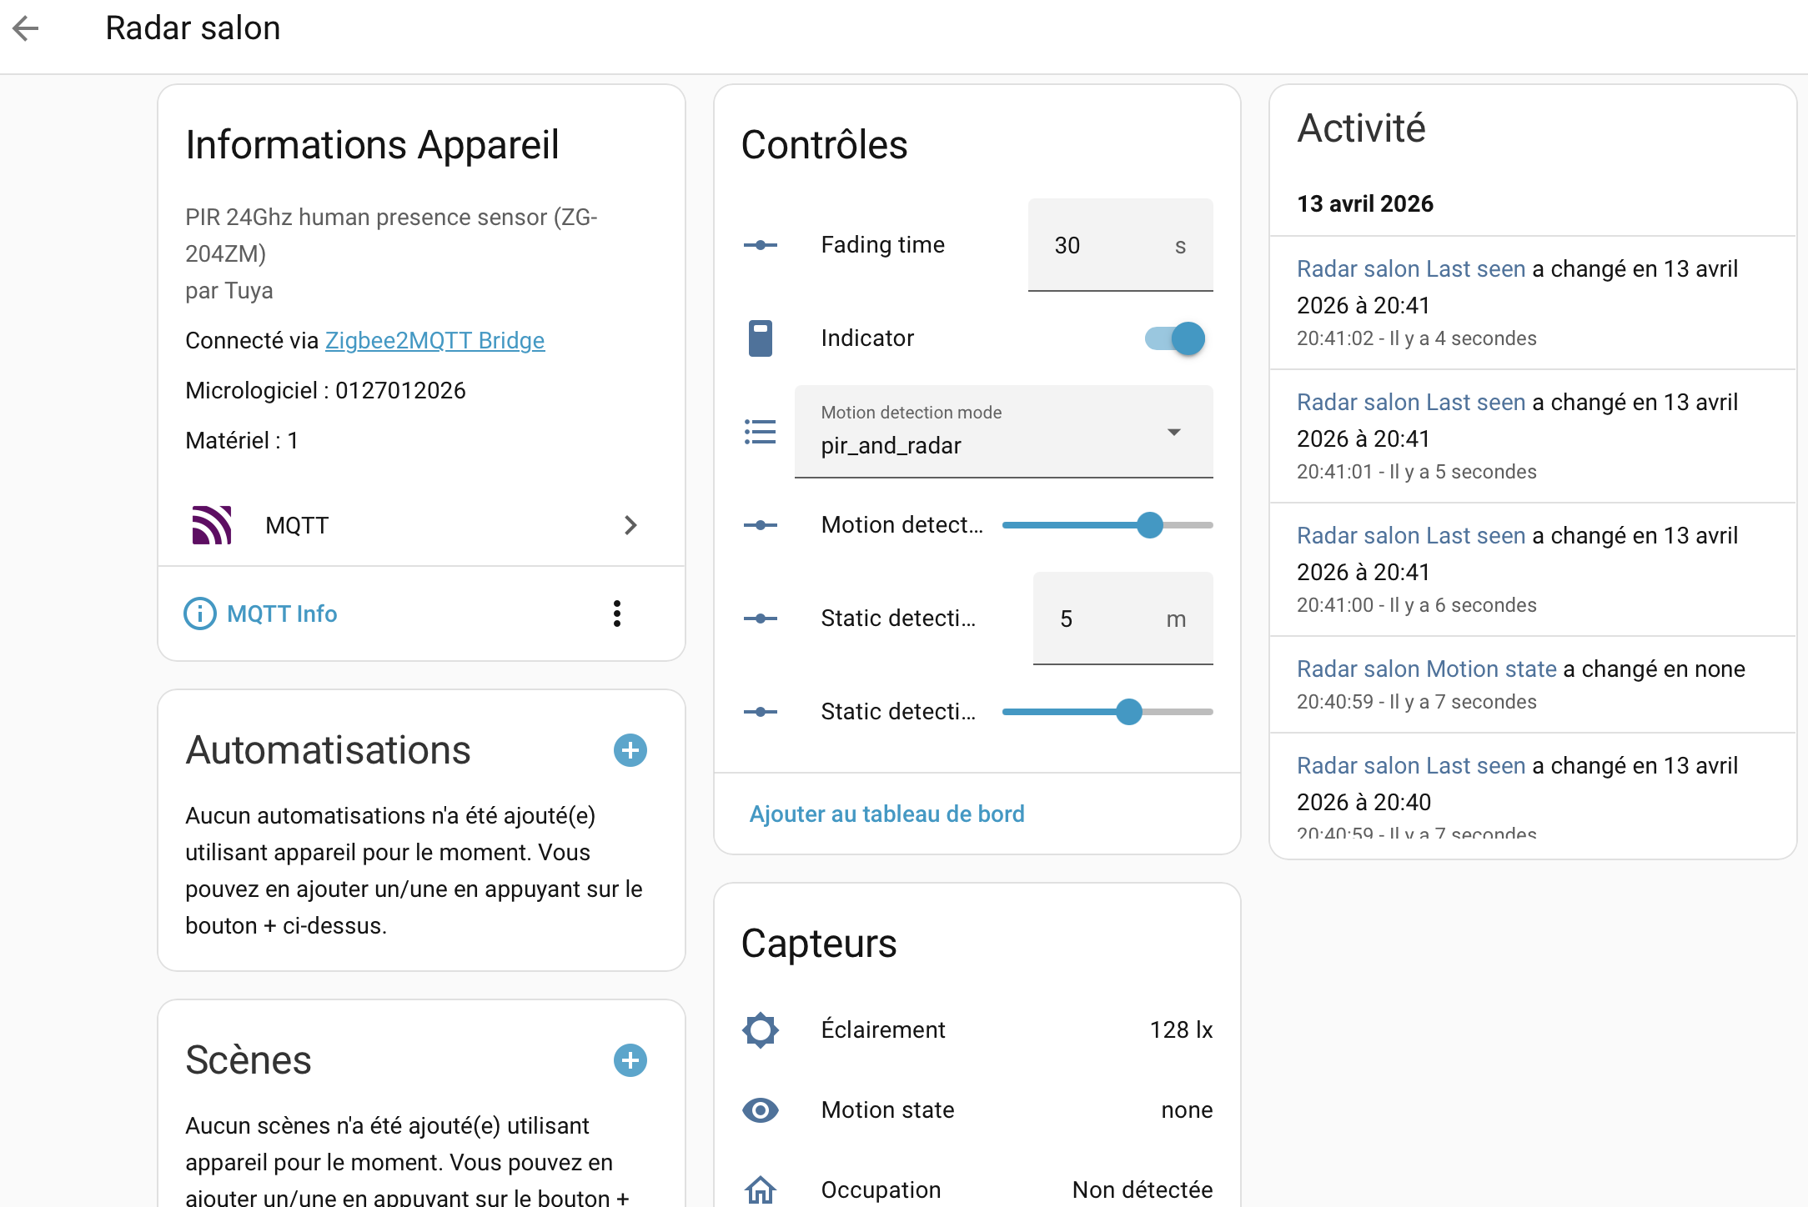
Task: Click the Occupation home icon
Action: tap(761, 1189)
